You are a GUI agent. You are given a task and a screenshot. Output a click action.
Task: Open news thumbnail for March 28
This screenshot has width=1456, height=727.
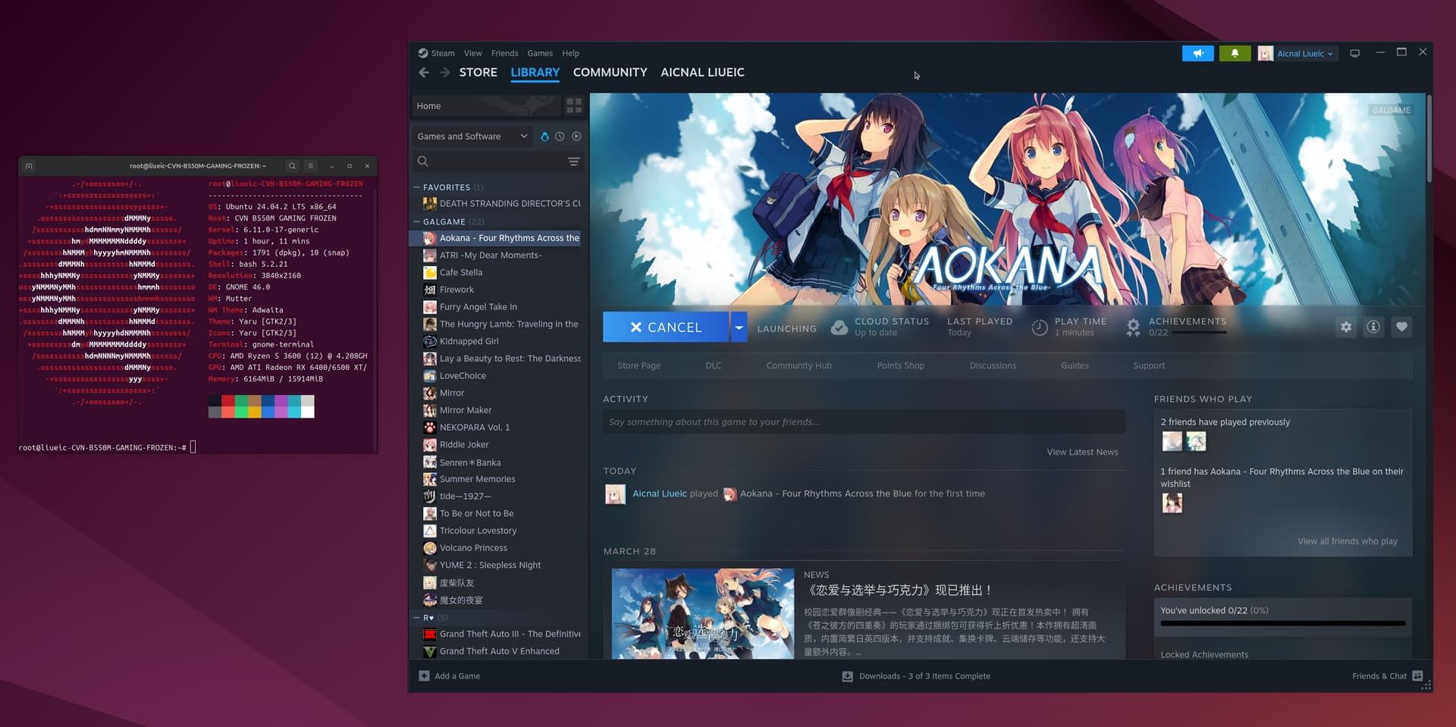pos(703,613)
